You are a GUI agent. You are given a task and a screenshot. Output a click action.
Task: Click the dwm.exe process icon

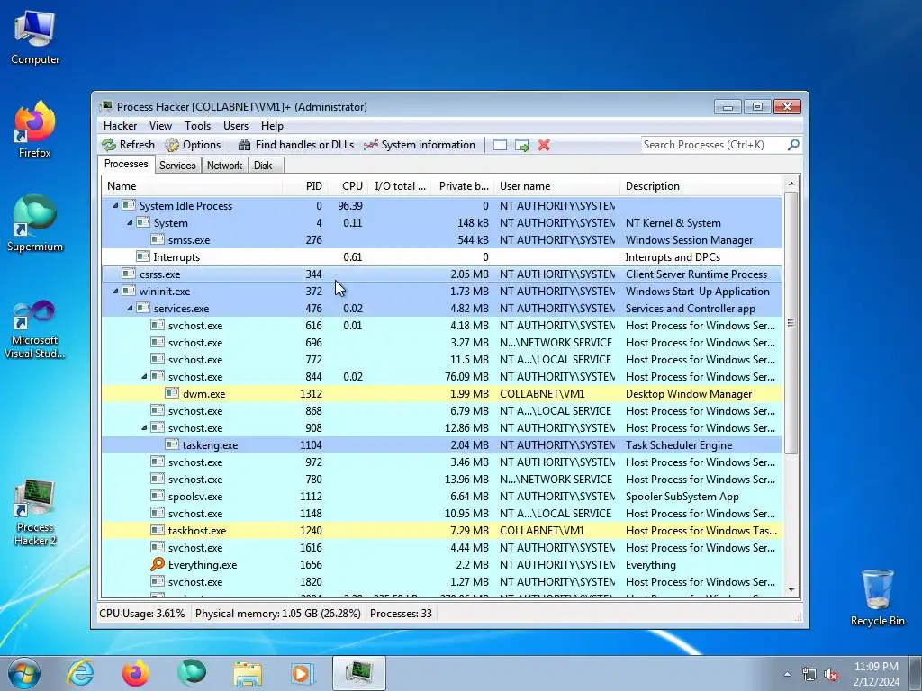click(172, 393)
